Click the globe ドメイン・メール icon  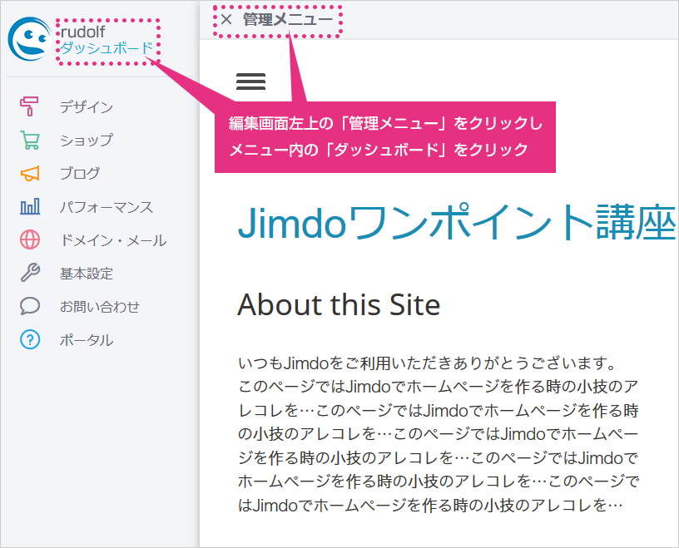coord(29,239)
